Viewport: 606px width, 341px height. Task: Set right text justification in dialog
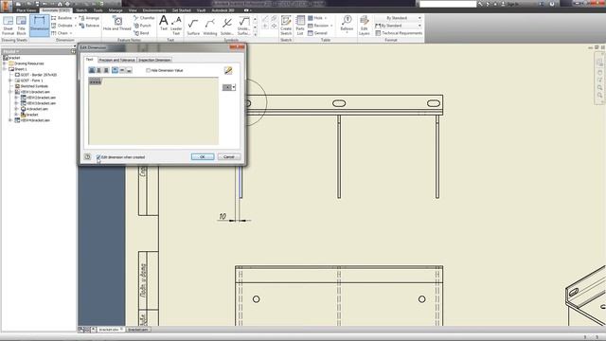pos(106,70)
